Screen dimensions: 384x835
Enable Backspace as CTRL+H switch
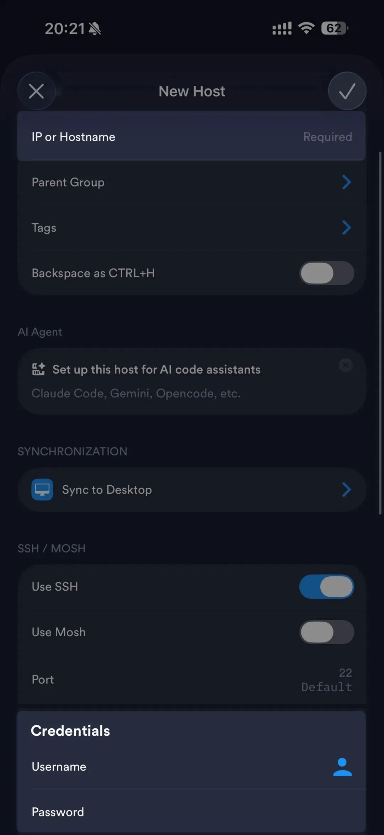(x=326, y=273)
